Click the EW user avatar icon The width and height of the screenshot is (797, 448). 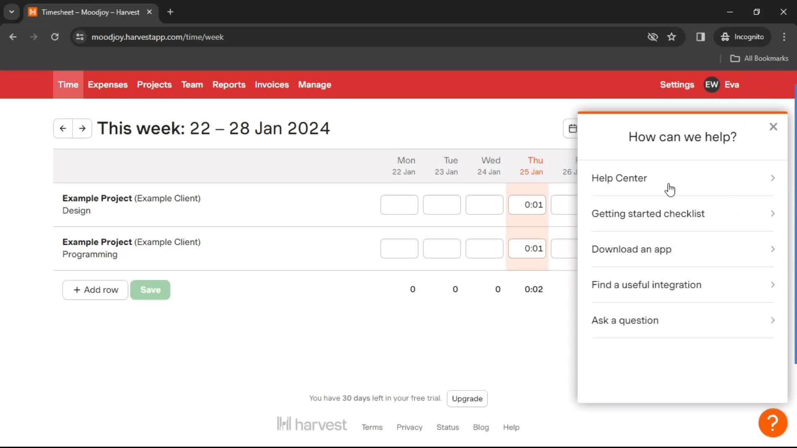click(711, 84)
